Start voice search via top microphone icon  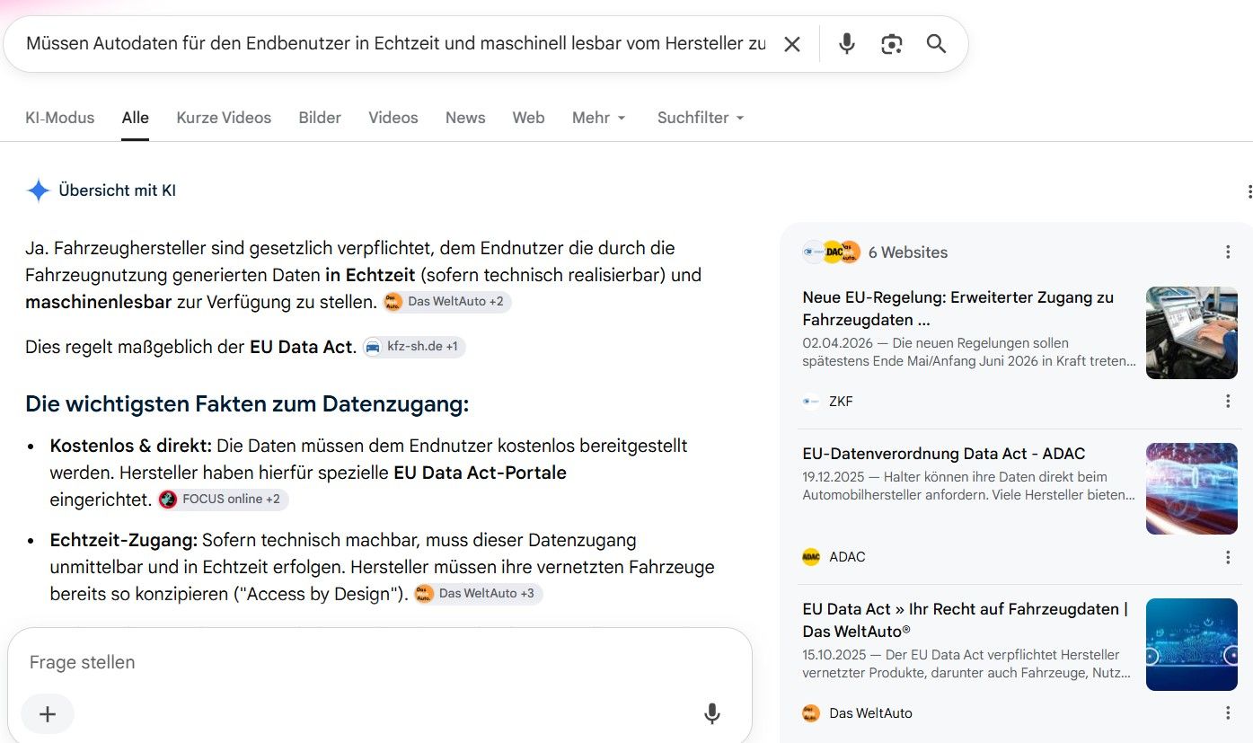click(846, 44)
